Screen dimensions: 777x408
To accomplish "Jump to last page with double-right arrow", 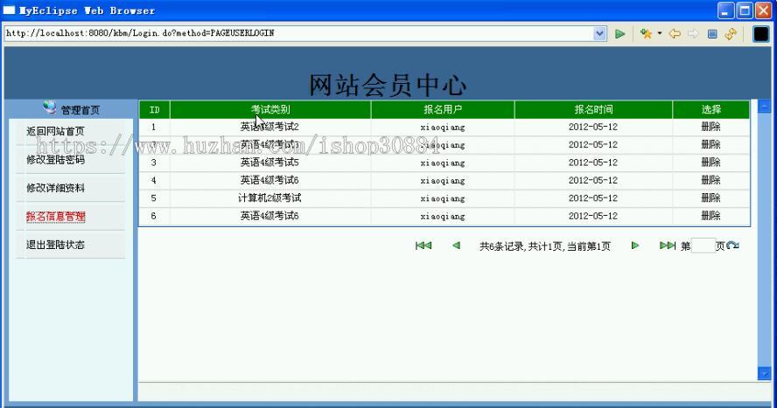I will point(668,245).
